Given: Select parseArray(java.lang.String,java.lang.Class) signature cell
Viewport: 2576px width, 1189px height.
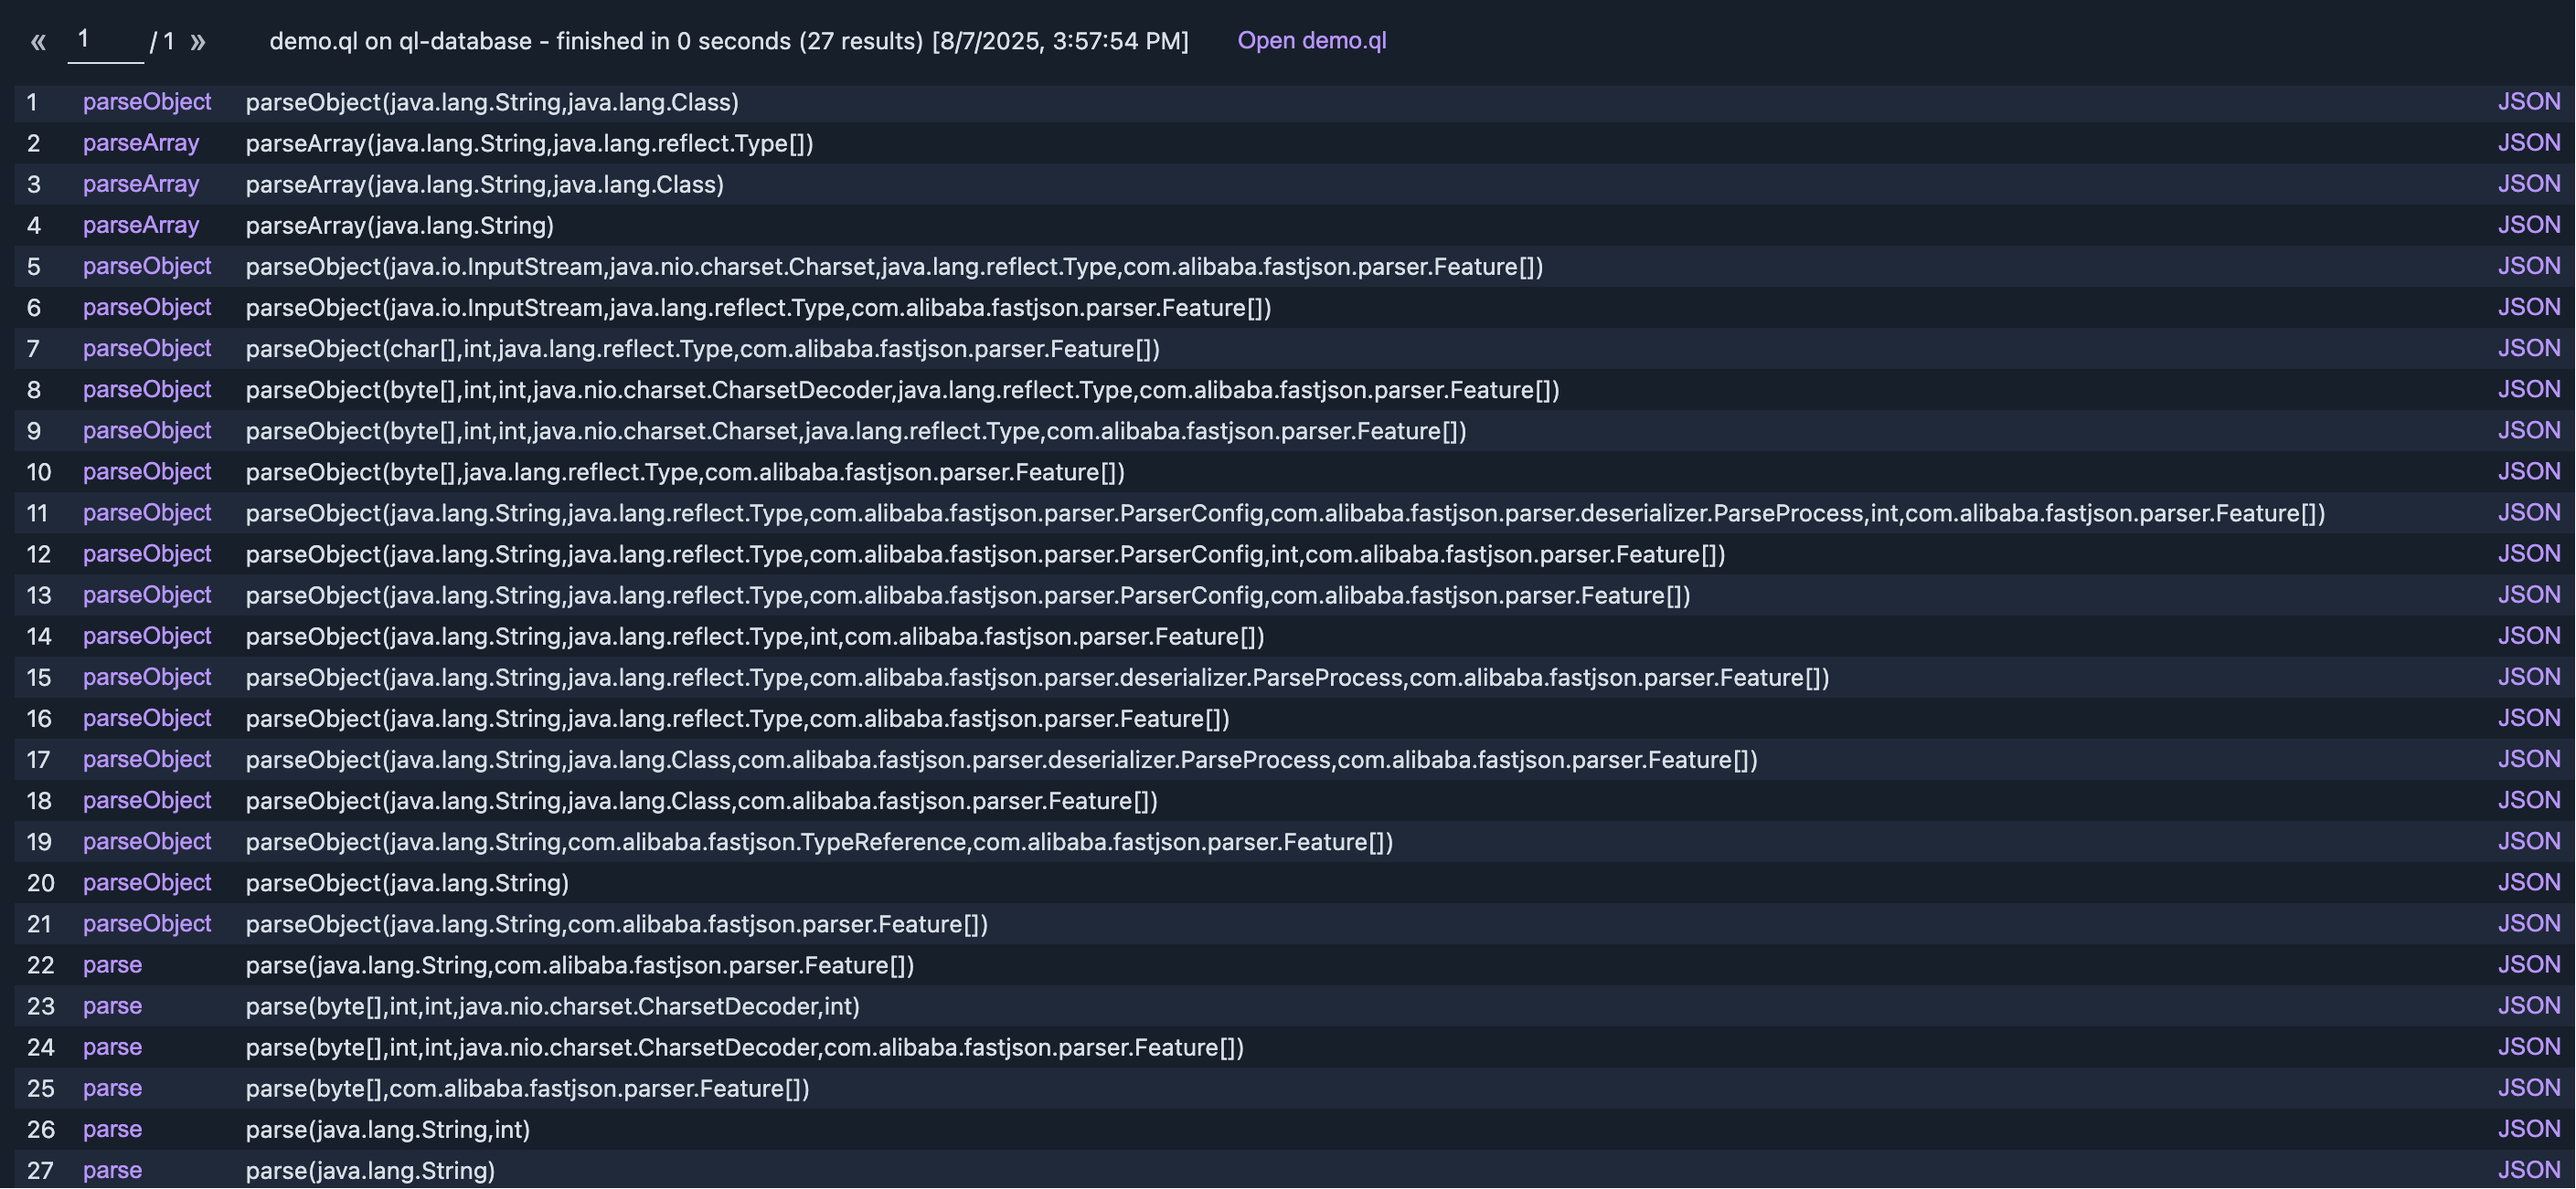Looking at the screenshot, I should point(485,184).
